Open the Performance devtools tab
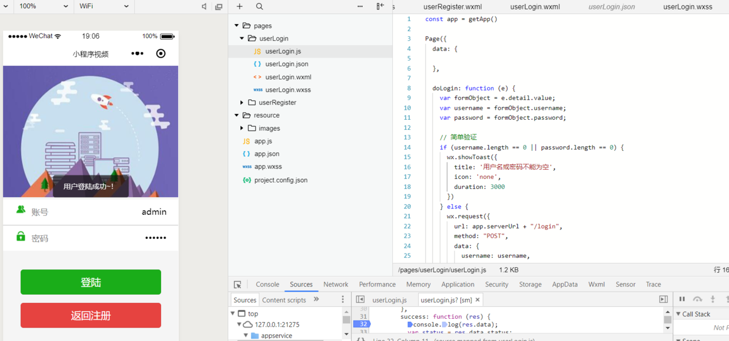 pos(377,285)
